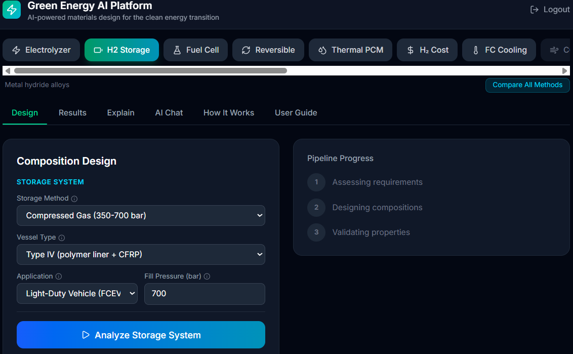Click the Logout arrow icon
The image size is (573, 354).
click(534, 10)
